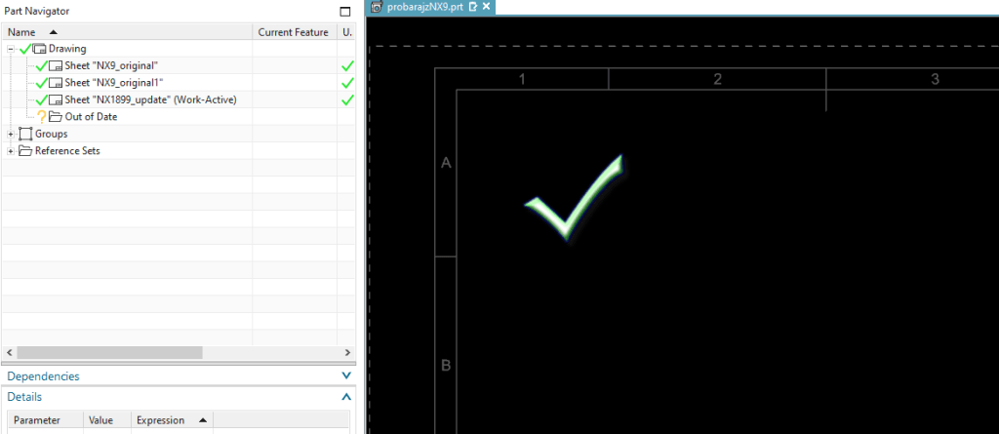The width and height of the screenshot is (999, 434).
Task: Collapse the Details section chevron
Action: (346, 396)
